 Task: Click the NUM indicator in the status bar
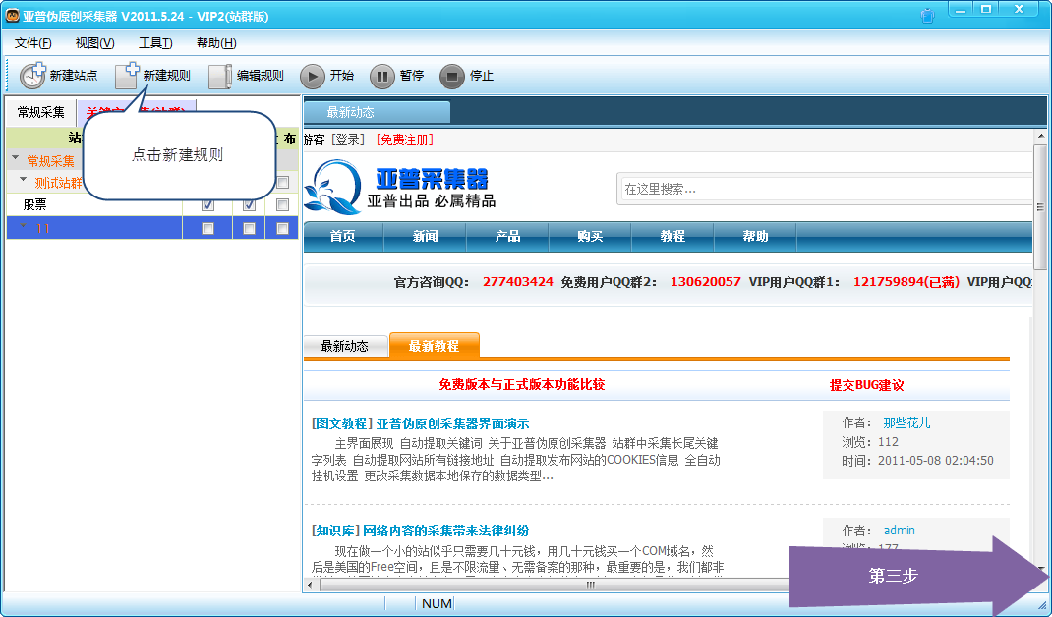pos(437,603)
